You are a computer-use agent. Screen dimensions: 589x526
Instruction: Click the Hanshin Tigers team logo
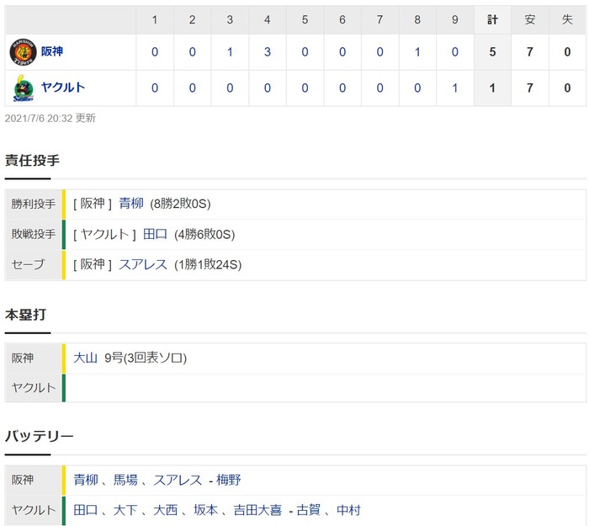click(23, 52)
